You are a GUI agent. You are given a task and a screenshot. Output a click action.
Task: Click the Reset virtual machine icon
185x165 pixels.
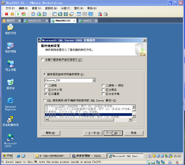[24, 14]
